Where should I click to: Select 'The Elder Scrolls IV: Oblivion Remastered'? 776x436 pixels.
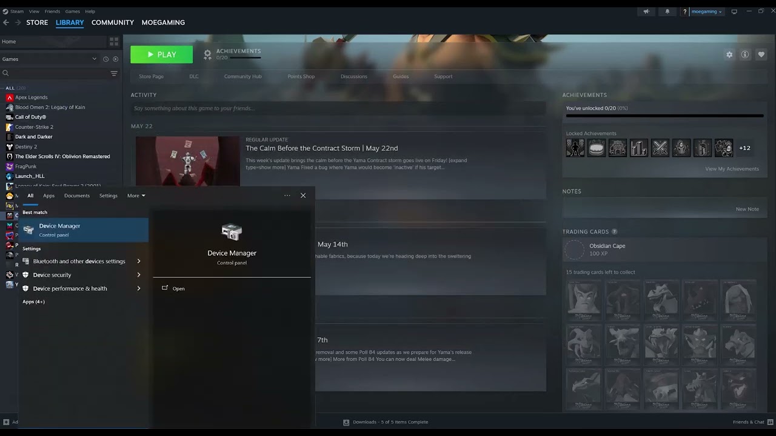click(x=62, y=156)
